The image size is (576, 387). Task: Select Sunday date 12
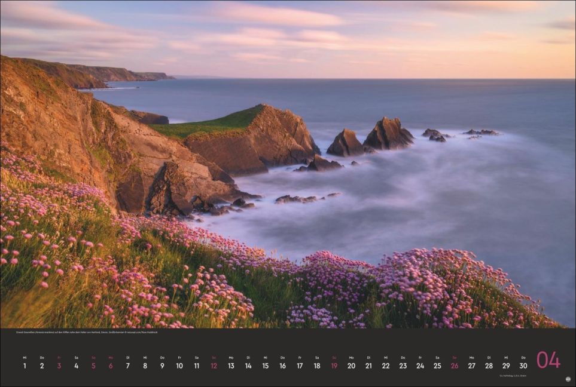coord(214,365)
